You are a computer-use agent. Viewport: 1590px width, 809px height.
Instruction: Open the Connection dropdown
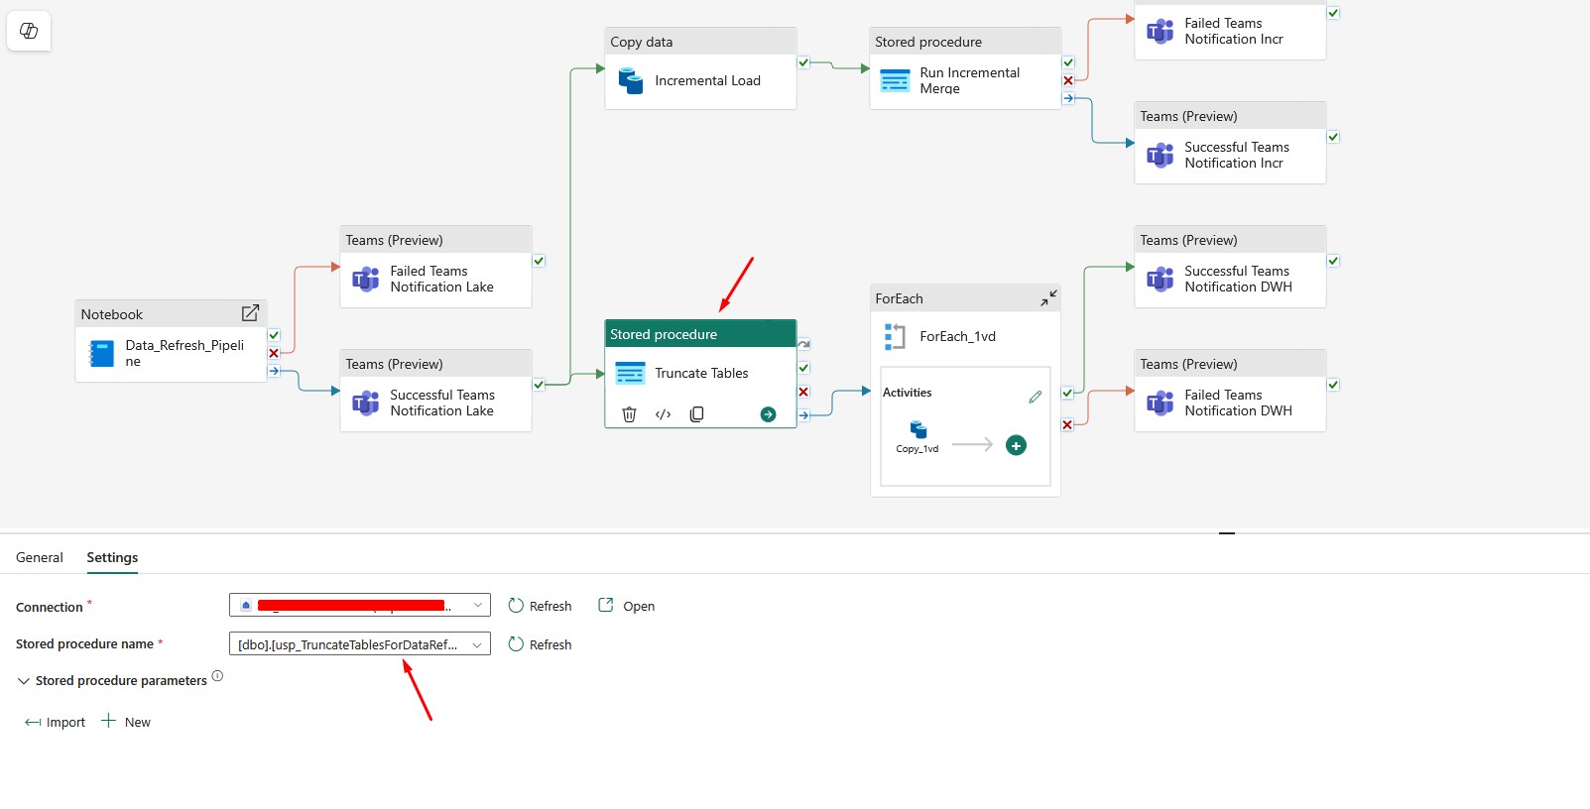477,605
